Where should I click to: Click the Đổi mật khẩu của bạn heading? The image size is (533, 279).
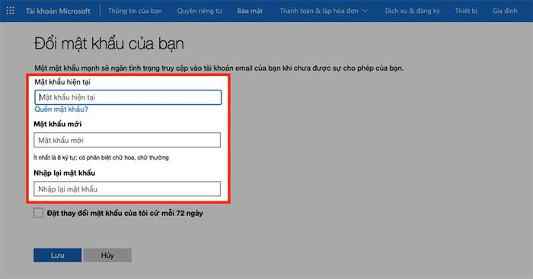(109, 44)
